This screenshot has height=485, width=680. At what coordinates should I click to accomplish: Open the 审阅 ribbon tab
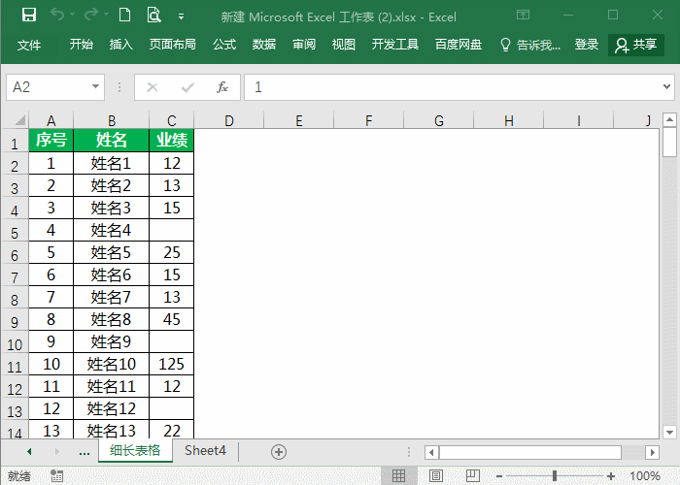point(304,45)
